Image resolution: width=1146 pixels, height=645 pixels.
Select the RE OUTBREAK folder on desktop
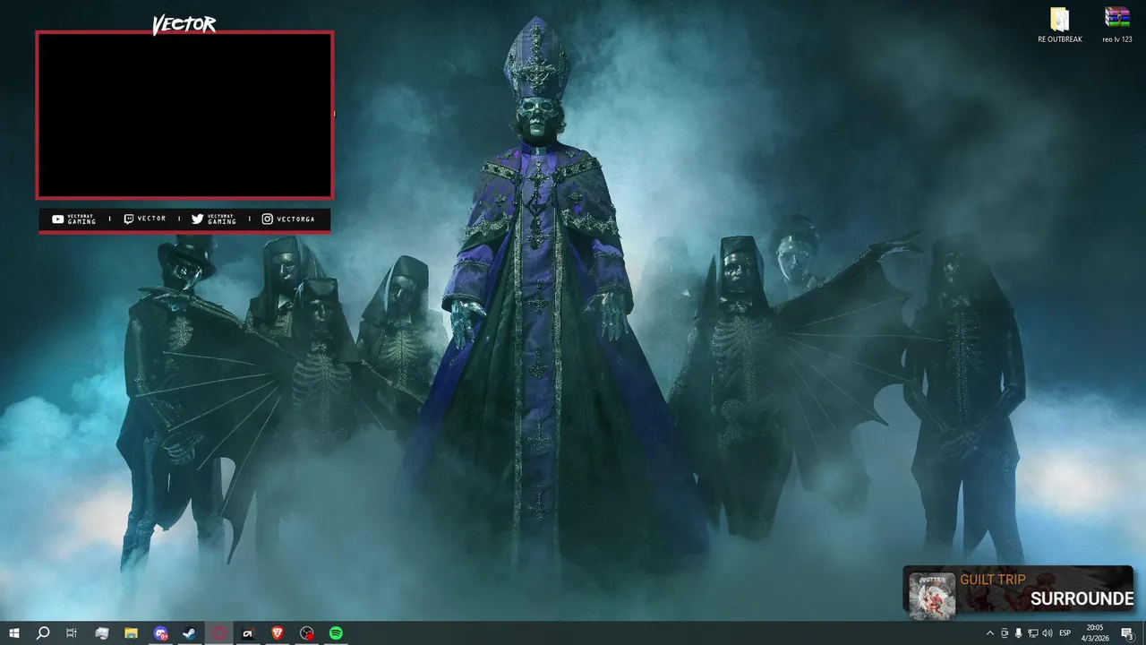pos(1060,26)
